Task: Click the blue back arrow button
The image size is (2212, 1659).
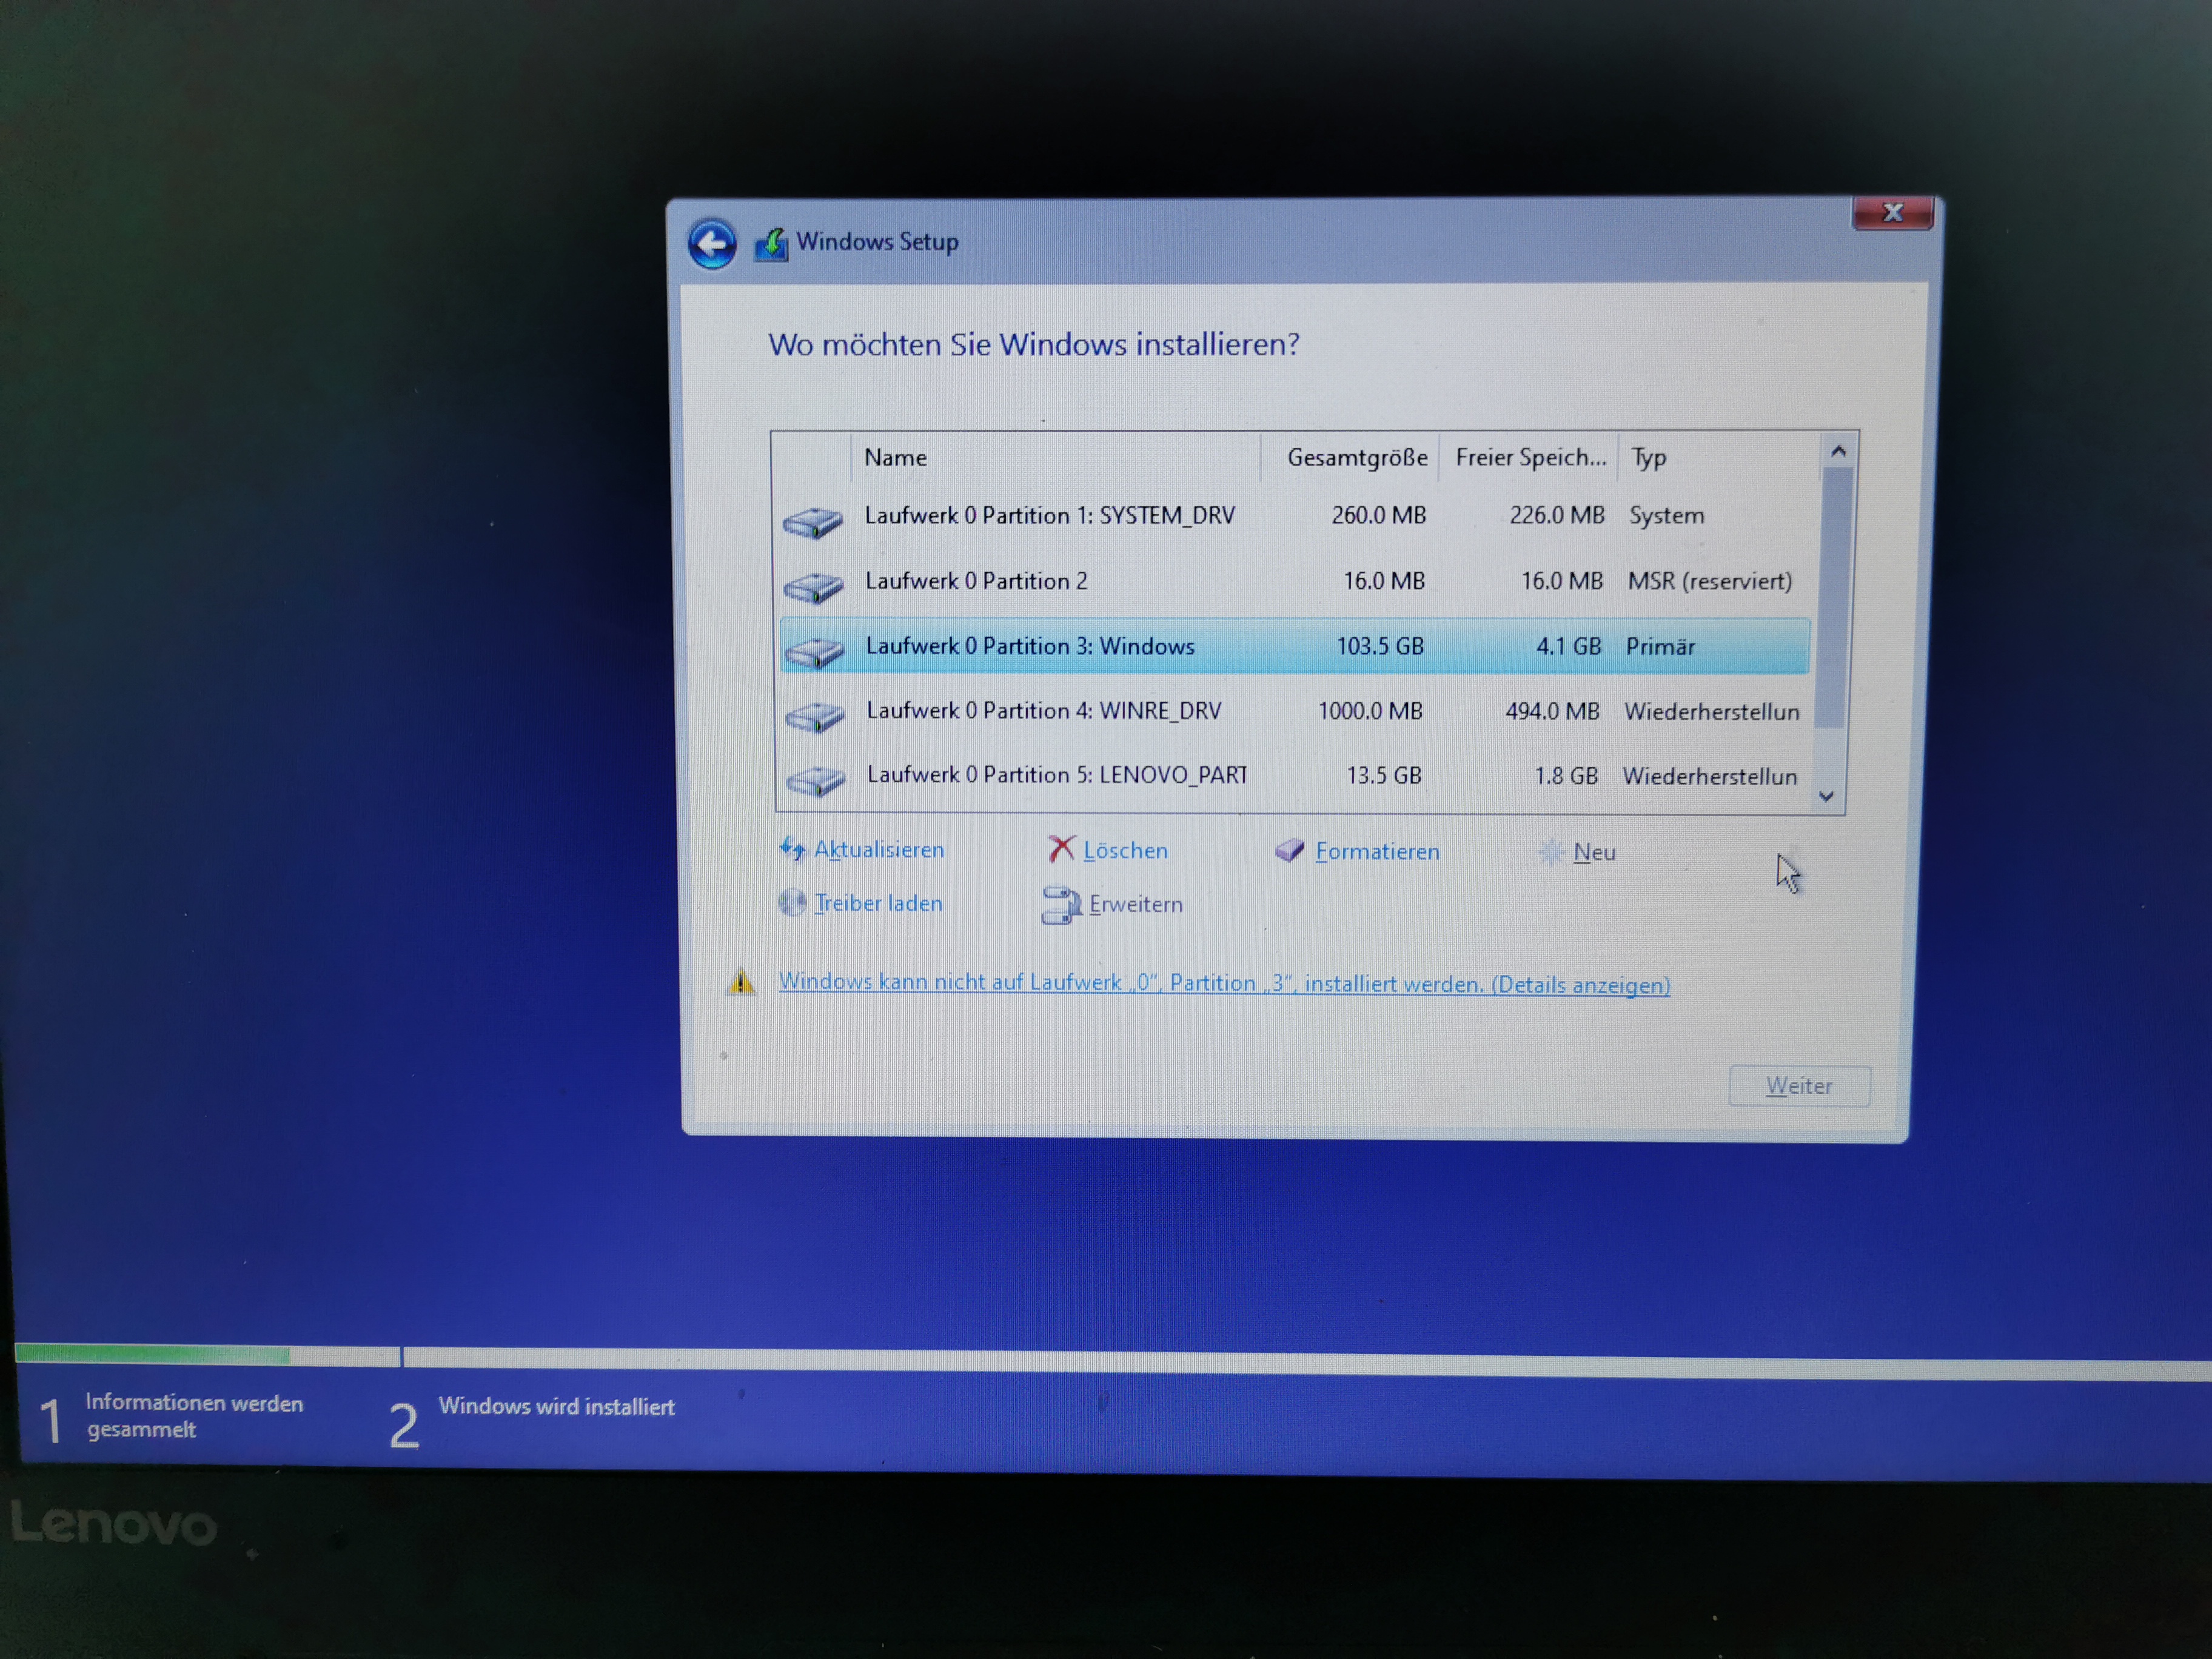Action: click(712, 244)
